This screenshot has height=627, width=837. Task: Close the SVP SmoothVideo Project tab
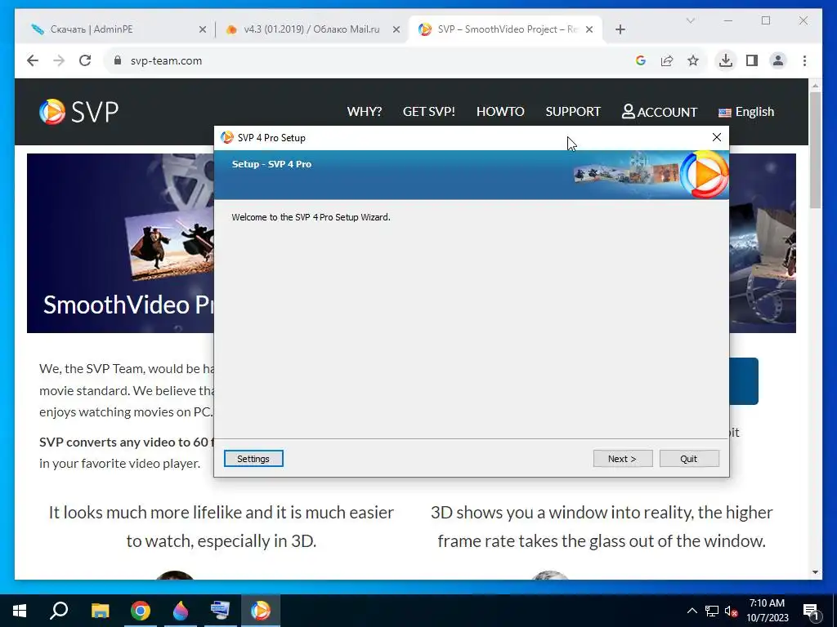pos(589,29)
